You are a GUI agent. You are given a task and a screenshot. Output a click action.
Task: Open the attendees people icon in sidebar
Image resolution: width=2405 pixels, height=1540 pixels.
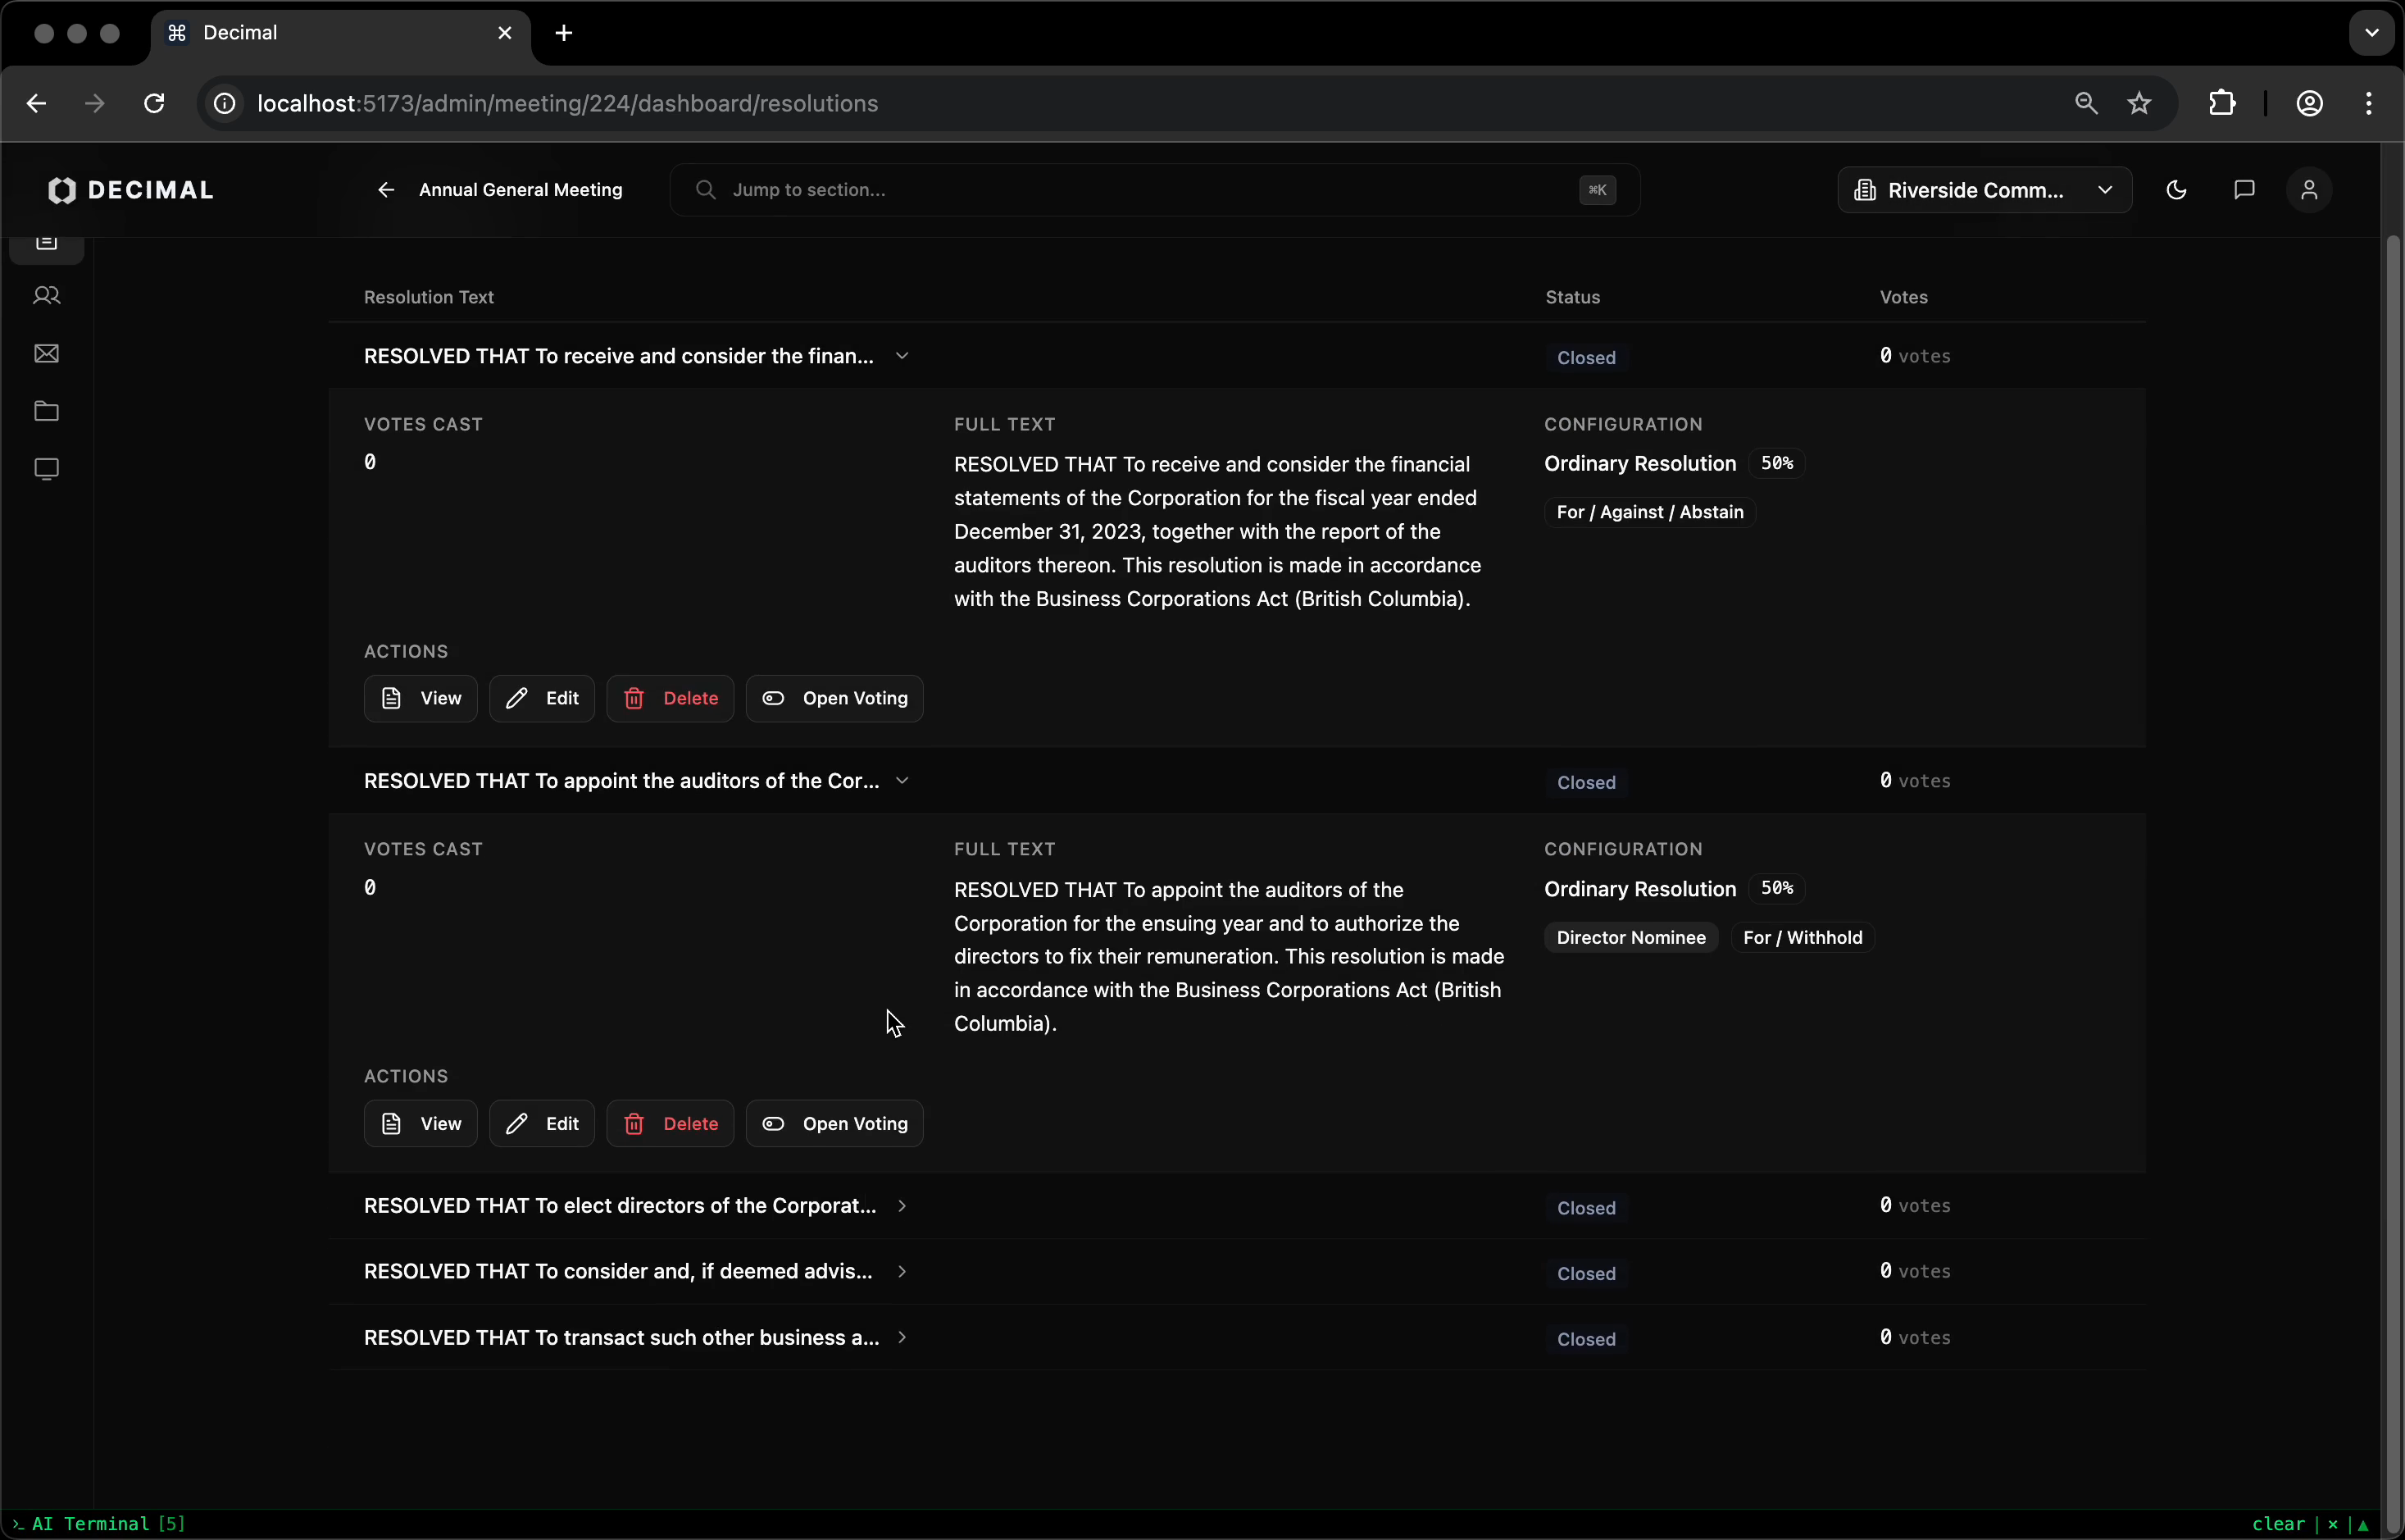click(46, 296)
